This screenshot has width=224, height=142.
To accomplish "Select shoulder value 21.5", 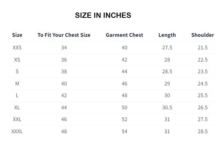I will pyautogui.click(x=203, y=47).
